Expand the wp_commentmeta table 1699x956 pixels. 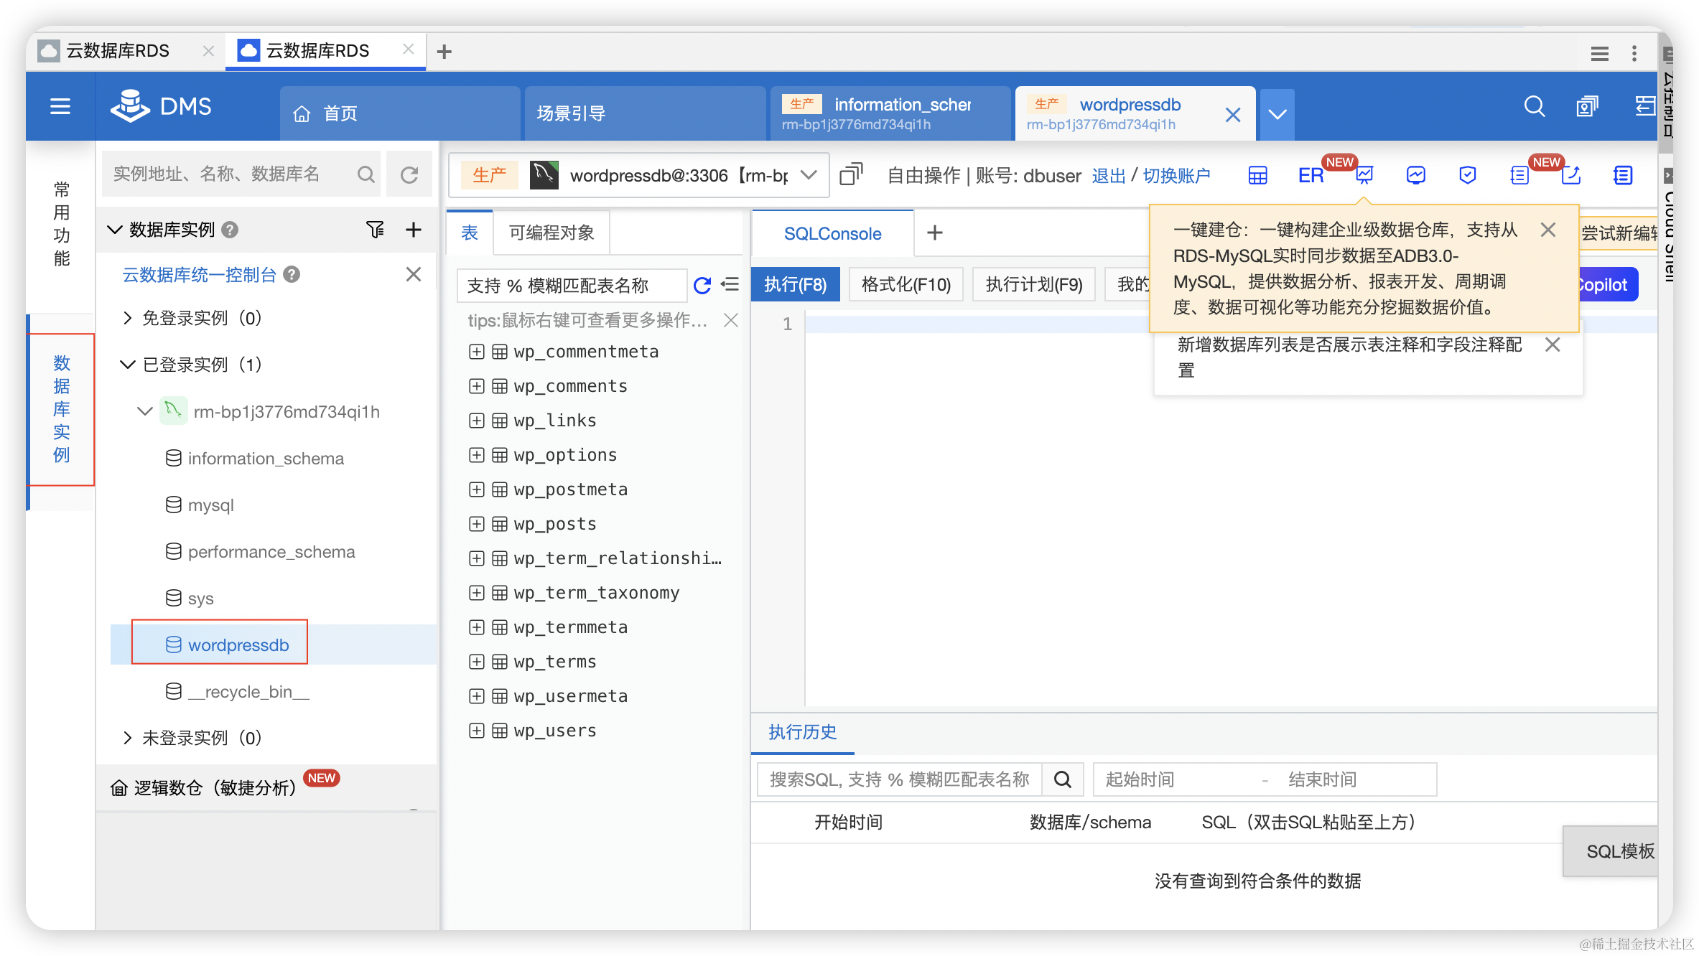point(476,352)
